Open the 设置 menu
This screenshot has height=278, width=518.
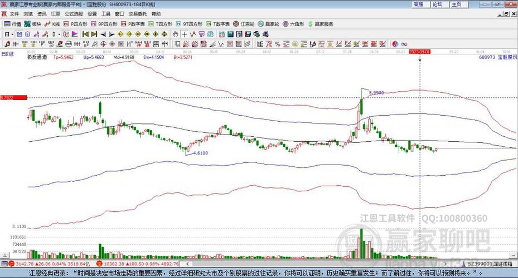point(92,14)
